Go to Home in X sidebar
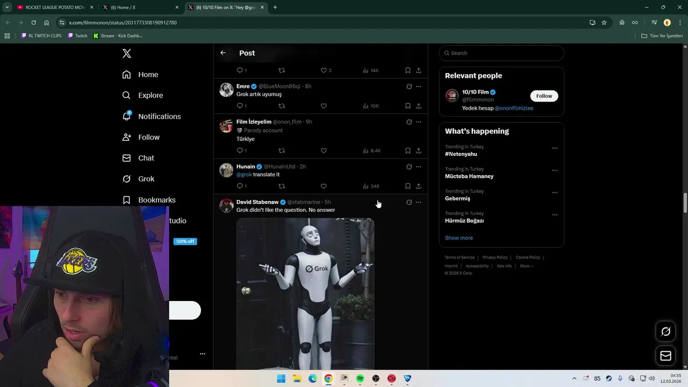 (x=140, y=75)
